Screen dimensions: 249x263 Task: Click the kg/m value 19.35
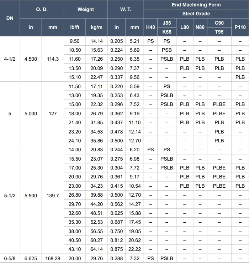point(97,95)
